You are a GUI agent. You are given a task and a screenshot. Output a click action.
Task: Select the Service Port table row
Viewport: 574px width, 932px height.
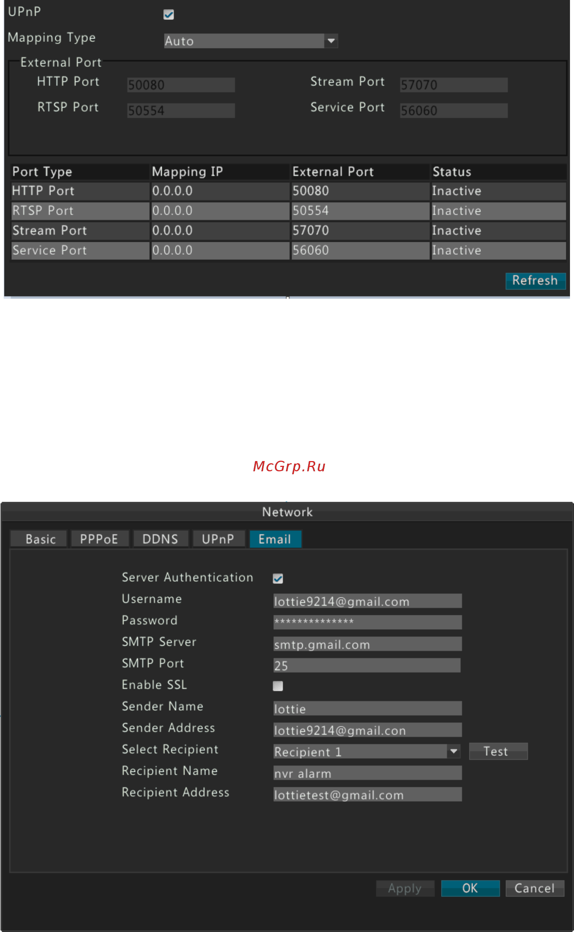[x=288, y=250]
